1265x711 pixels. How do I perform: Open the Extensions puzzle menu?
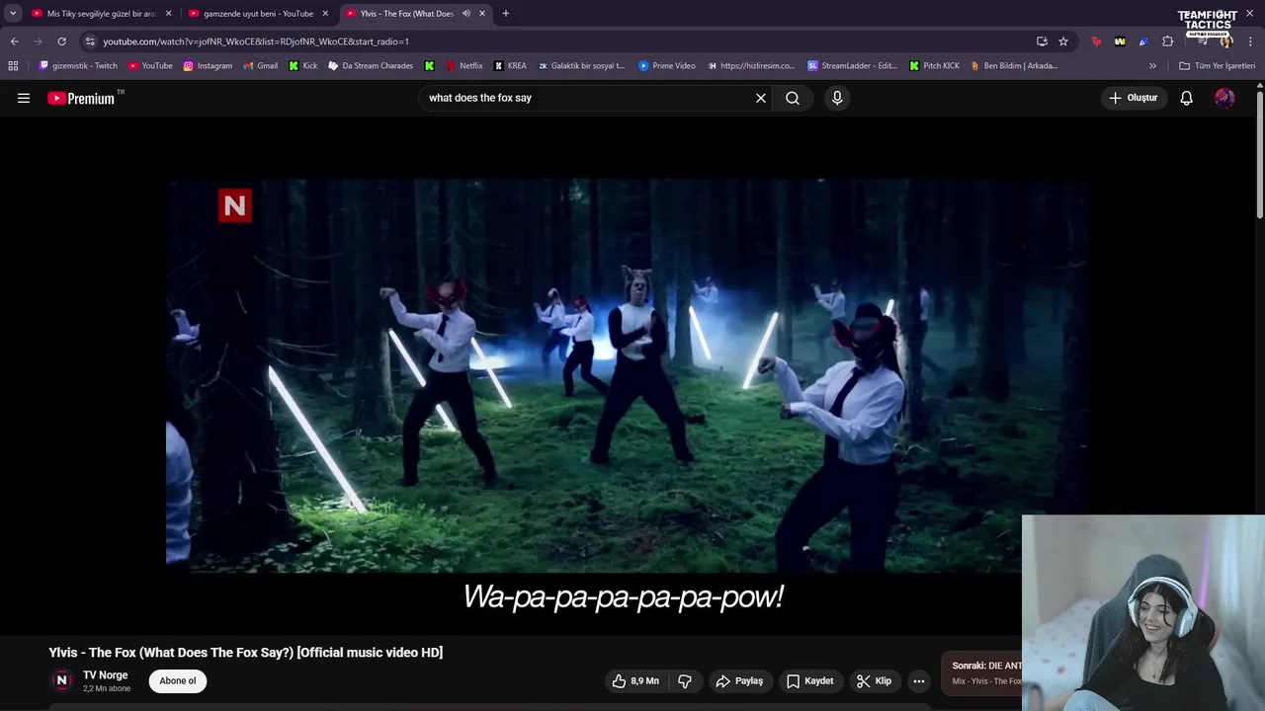tap(1168, 41)
